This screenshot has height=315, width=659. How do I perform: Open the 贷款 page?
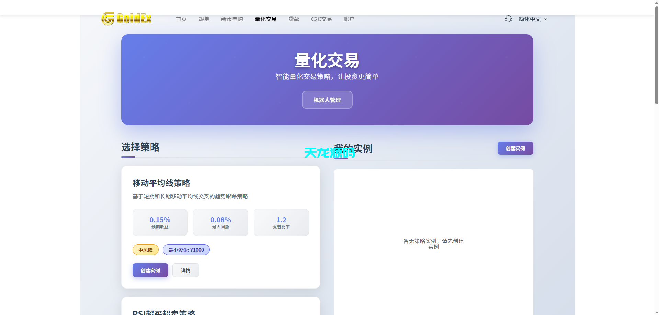pyautogui.click(x=294, y=19)
